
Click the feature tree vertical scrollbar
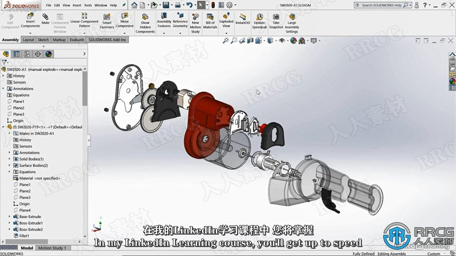tap(85, 88)
